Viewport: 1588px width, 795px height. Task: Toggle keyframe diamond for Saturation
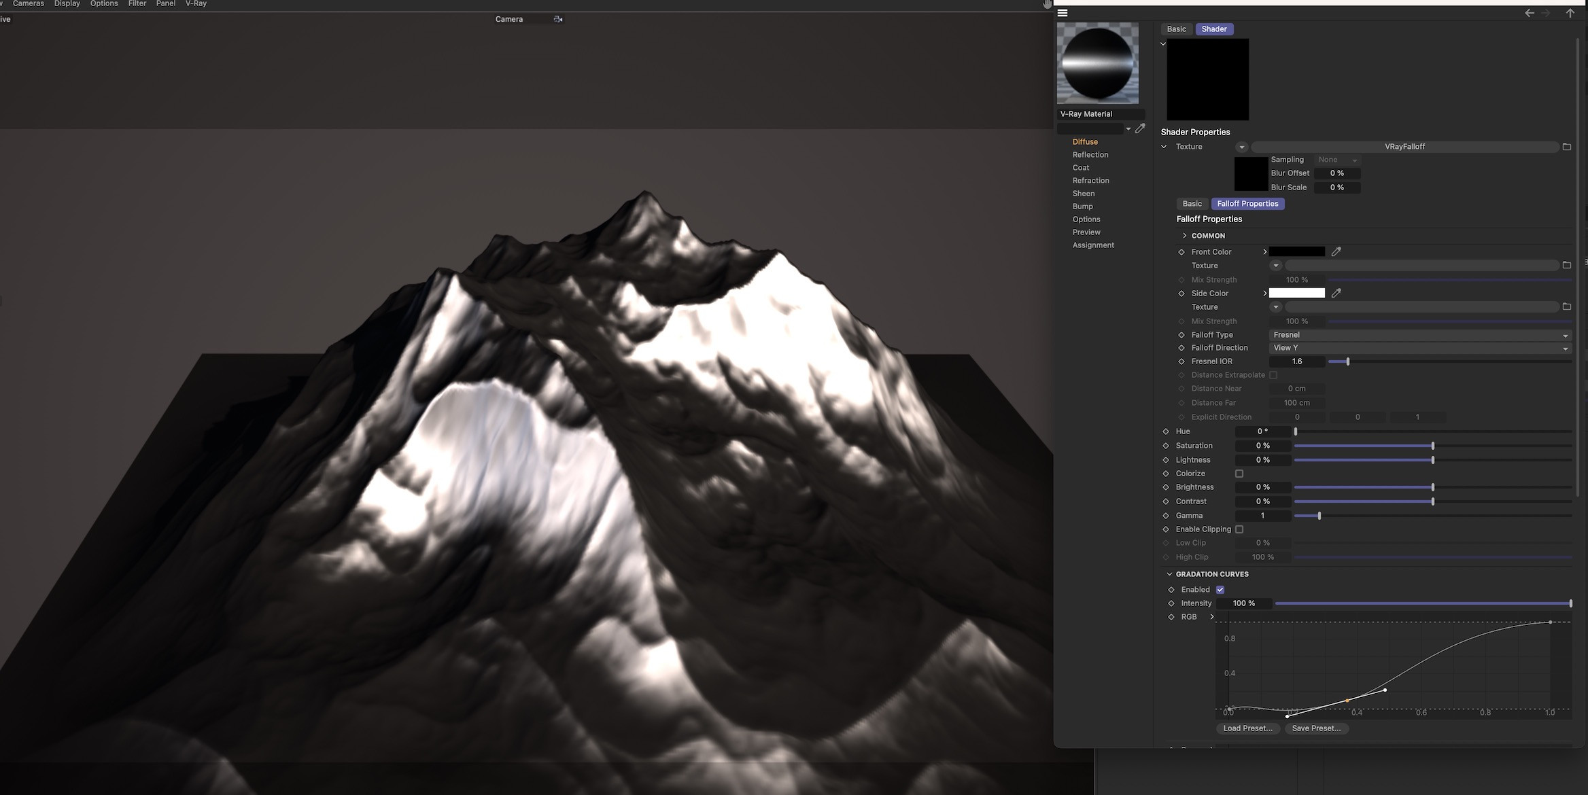[1166, 446]
